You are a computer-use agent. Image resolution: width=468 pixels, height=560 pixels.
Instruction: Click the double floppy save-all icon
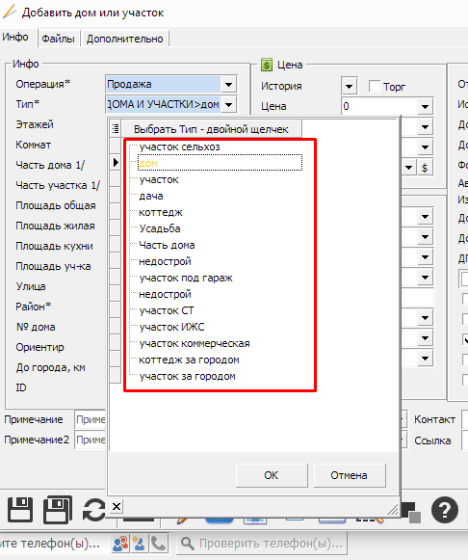point(58,510)
